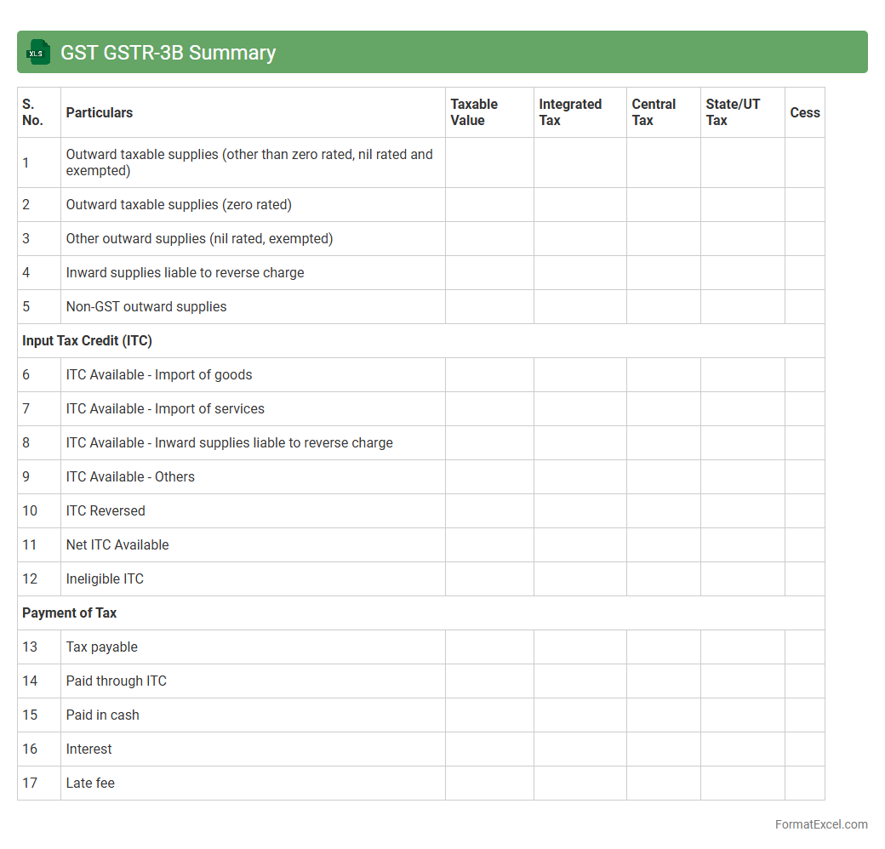Click the Central Tax column header
885x849 pixels.
click(x=654, y=112)
